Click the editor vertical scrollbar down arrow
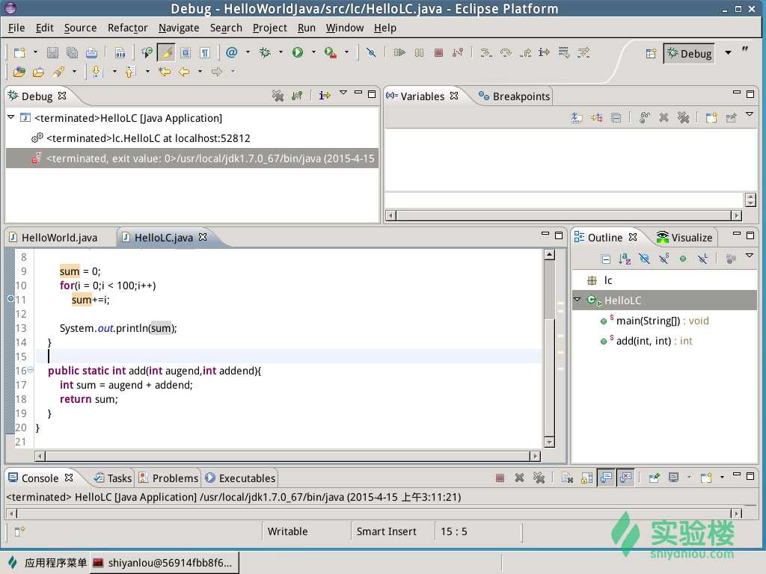 tap(549, 442)
